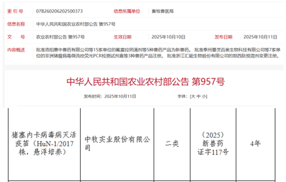This screenshot has height=182, width=286.
Task: Click the red announcement title heading 第957号
Action: pyautogui.click(x=145, y=82)
